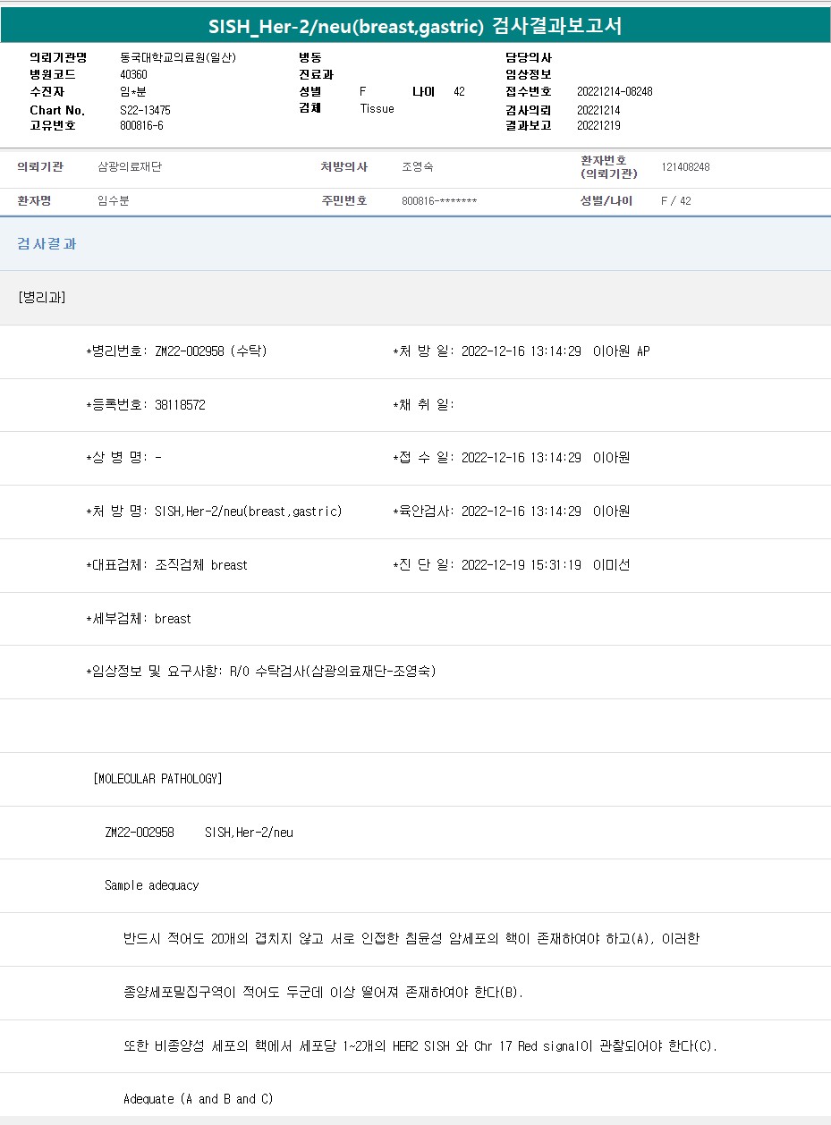Viewport: 831px width, 1125px height.
Task: Select referring institution '삼광의료재단'
Action: pyautogui.click(x=130, y=167)
